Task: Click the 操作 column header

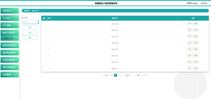Action: coord(193,18)
